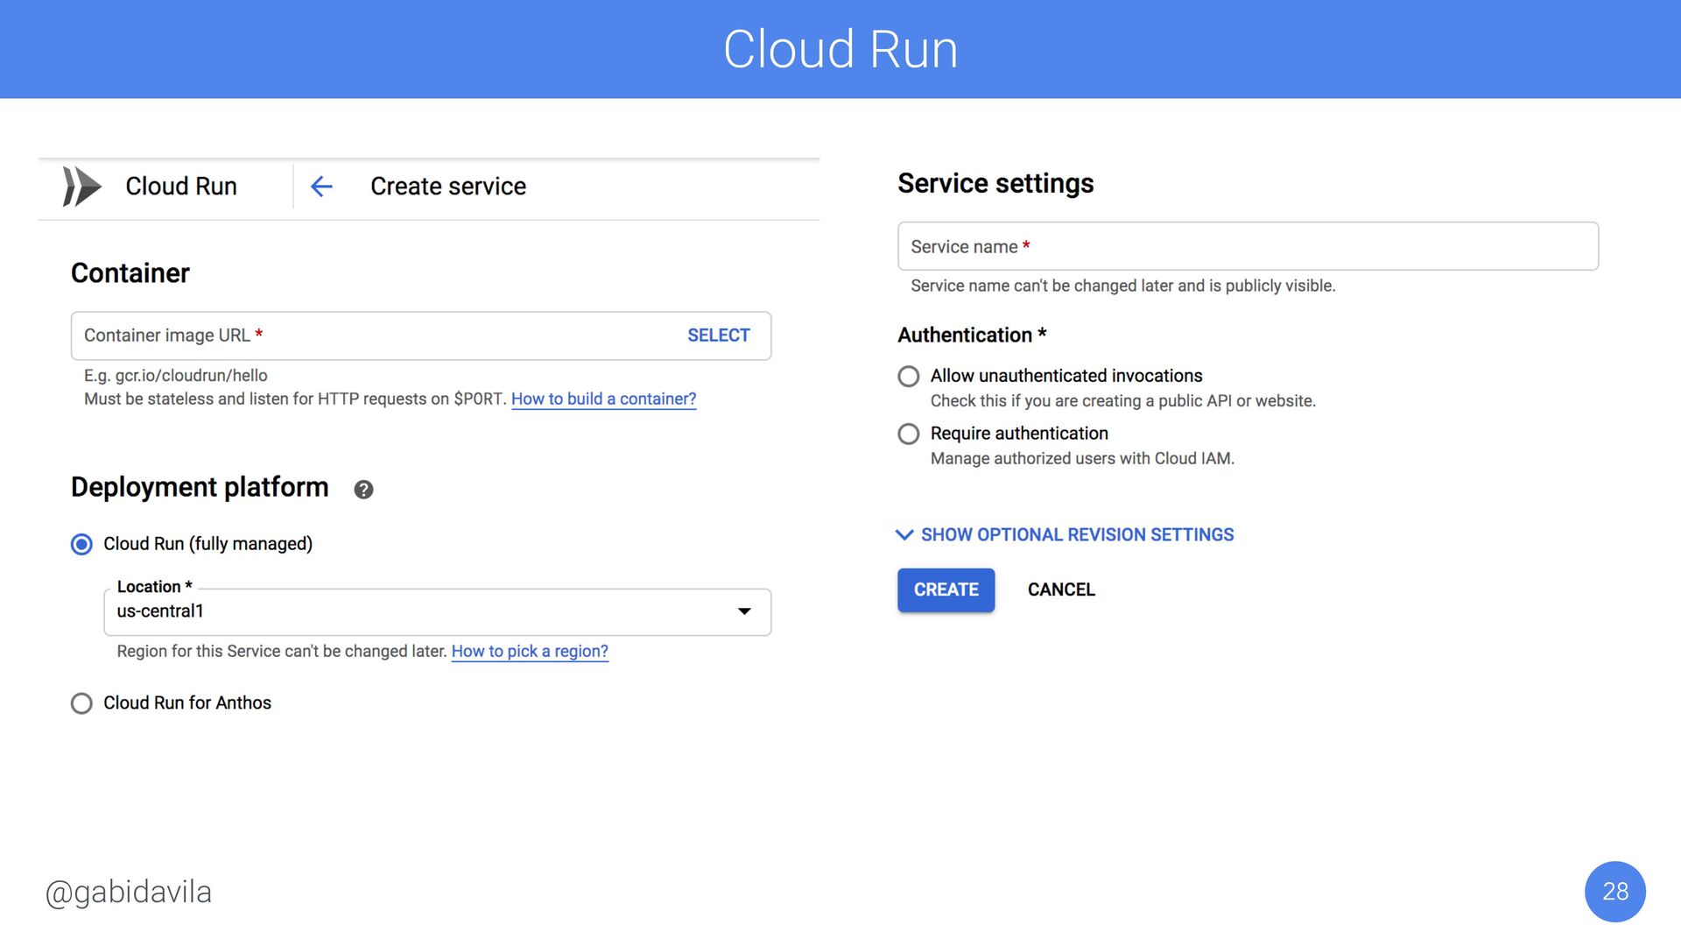Go back using the left arrow icon
Viewport: 1681px width, 946px height.
[x=322, y=187]
